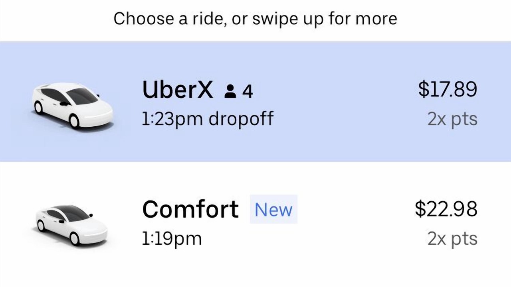This screenshot has height=287, width=511.
Task: Click the Comfort ride title
Action: coord(190,209)
